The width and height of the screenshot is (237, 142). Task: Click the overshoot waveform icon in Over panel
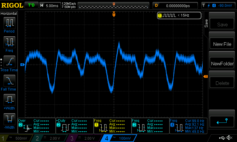click(x=28, y=128)
